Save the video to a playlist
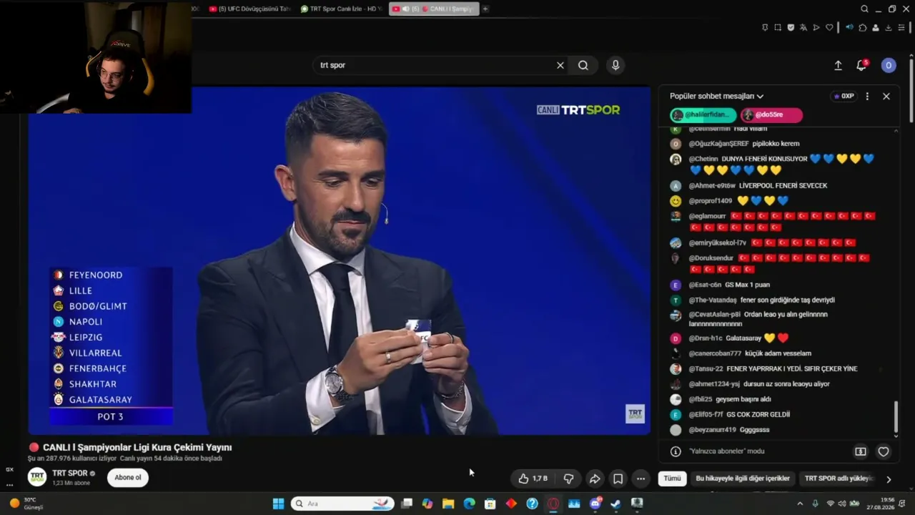This screenshot has width=915, height=515. (618, 479)
